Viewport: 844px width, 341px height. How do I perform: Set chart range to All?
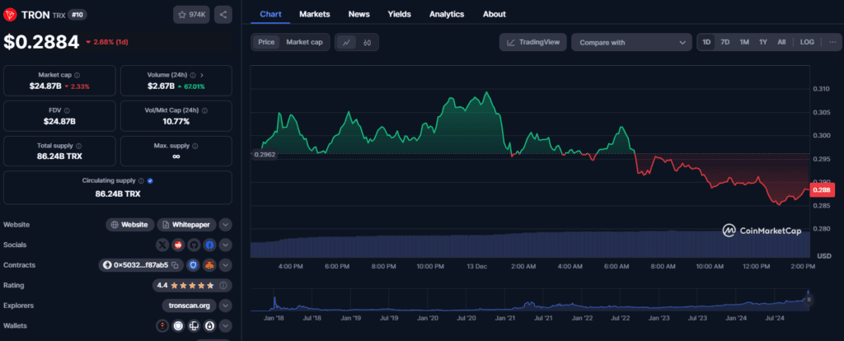pos(781,42)
